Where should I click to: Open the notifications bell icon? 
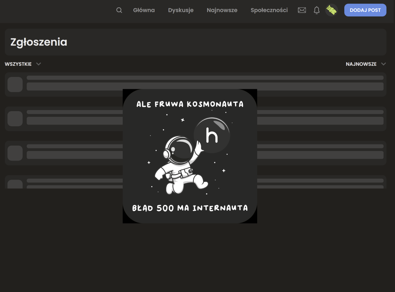click(x=317, y=10)
